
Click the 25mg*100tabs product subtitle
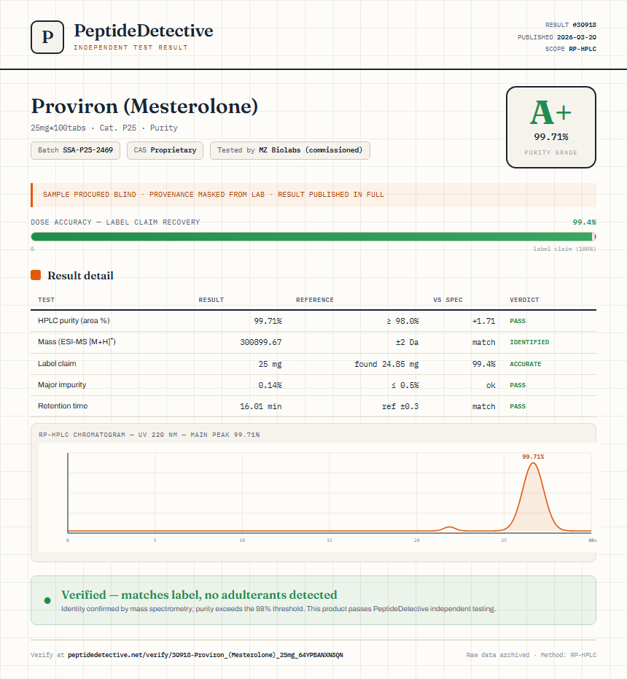tap(104, 128)
